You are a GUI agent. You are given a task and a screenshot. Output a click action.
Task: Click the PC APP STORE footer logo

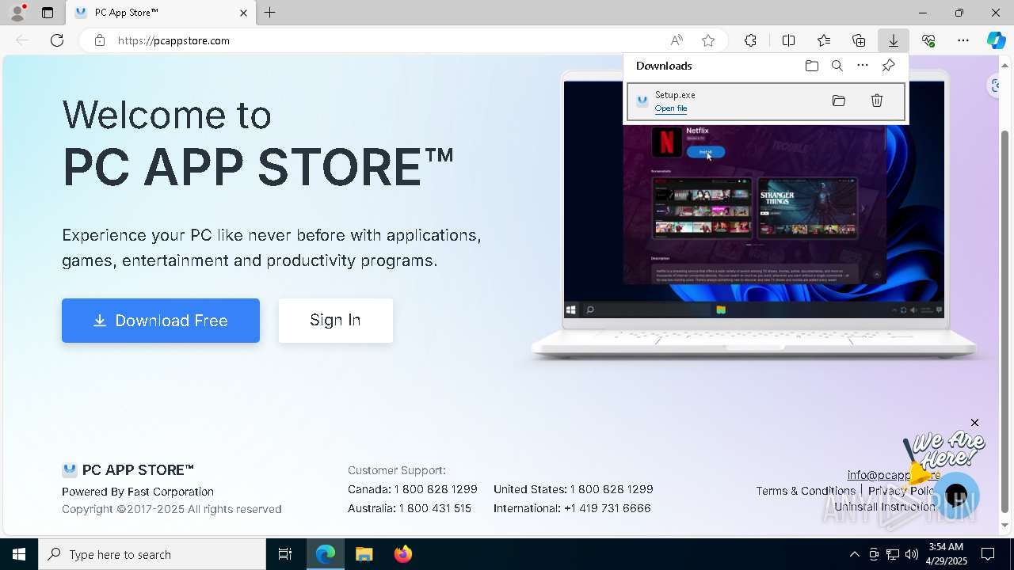pos(128,470)
